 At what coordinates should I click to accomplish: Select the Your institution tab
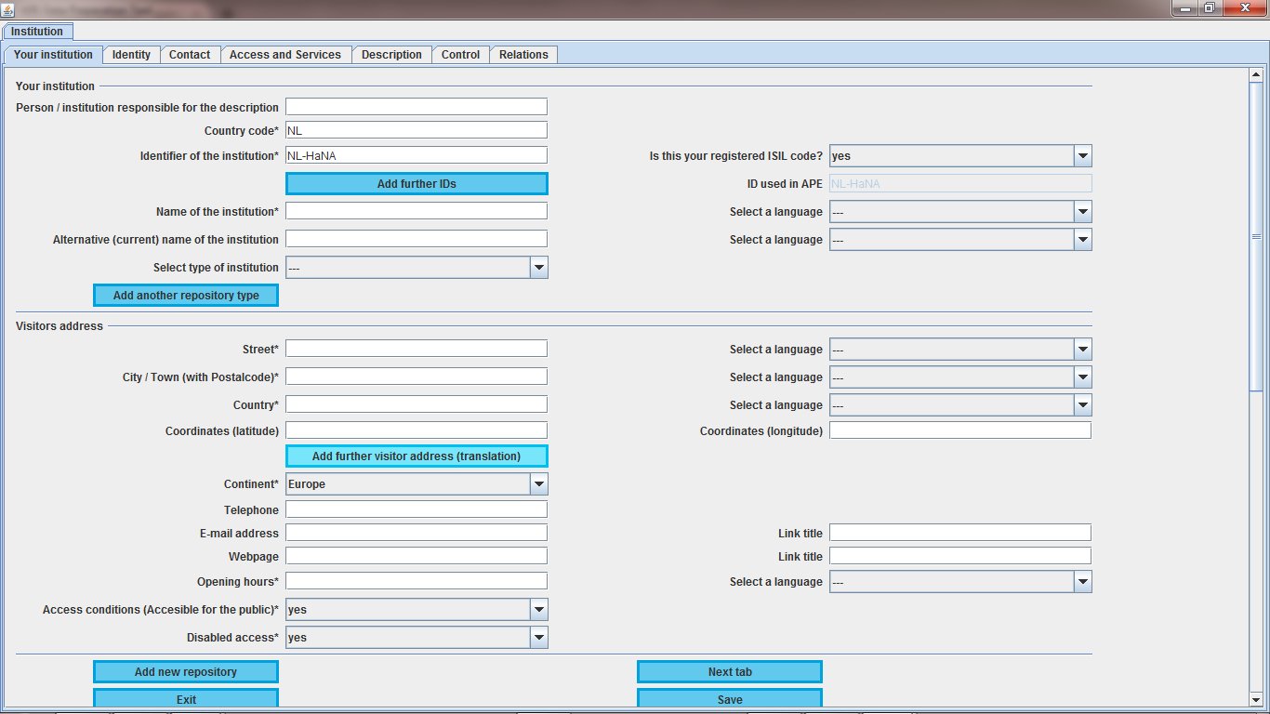tap(53, 55)
